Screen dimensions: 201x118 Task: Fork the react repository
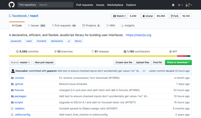click(x=175, y=16)
